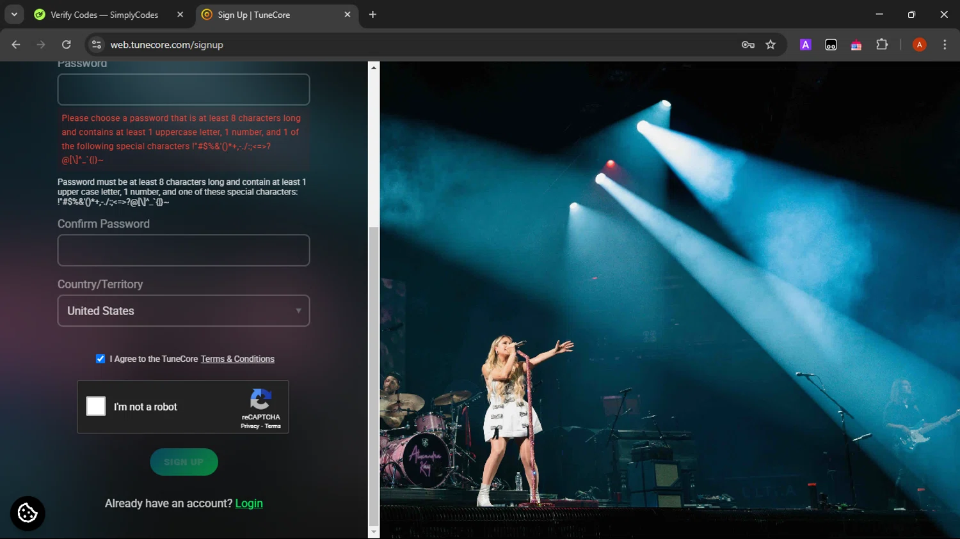
Task: Open the purple A extension icon
Action: [x=806, y=45]
